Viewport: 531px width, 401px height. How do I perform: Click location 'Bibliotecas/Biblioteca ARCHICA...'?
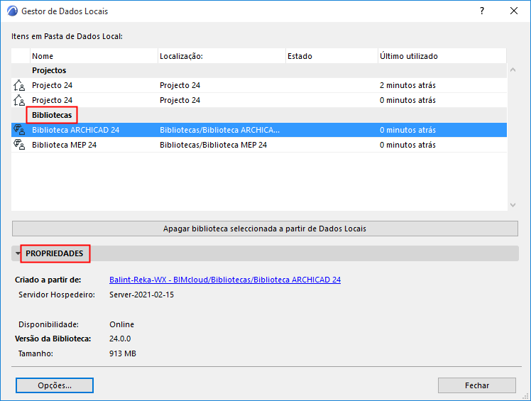220,130
